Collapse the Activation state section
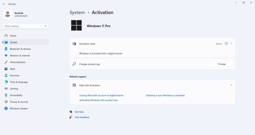The height and width of the screenshot is (135, 255). pyautogui.click(x=231, y=44)
